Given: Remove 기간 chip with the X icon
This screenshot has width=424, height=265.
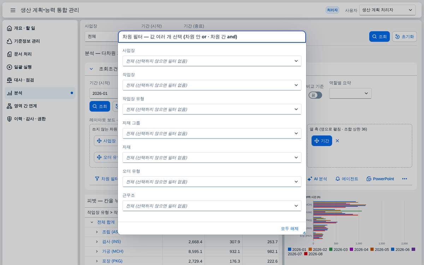Looking at the screenshot, I should [x=337, y=141].
